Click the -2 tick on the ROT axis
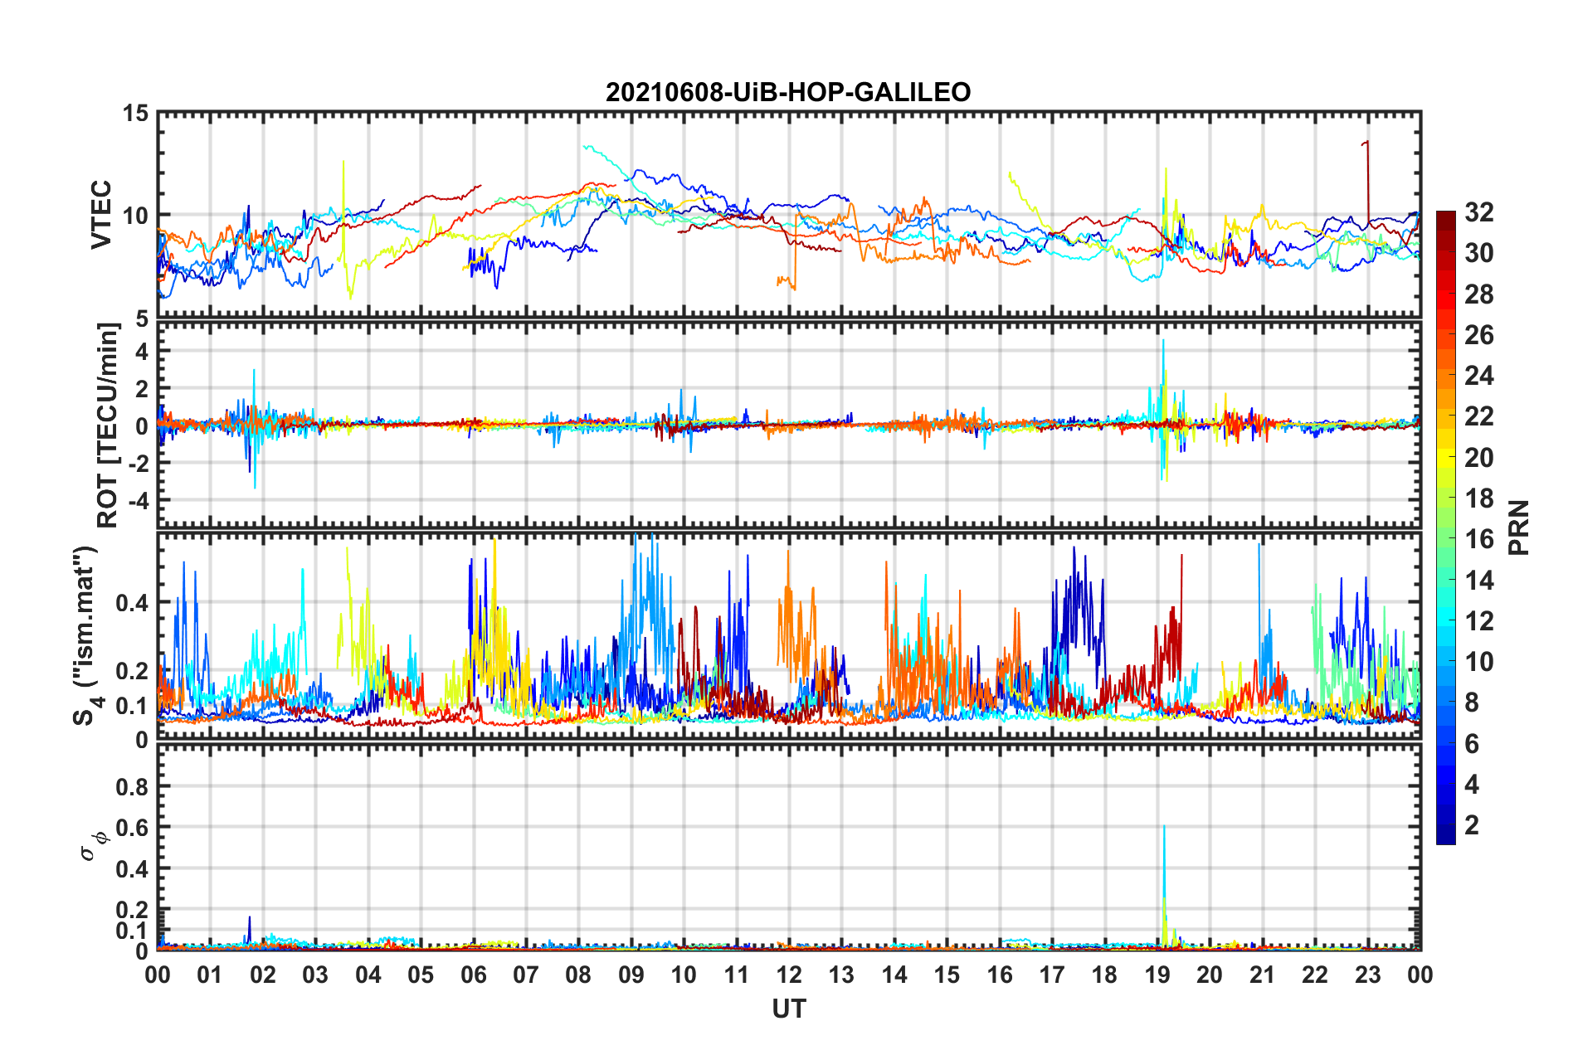1578x1055 pixels. (x=138, y=463)
